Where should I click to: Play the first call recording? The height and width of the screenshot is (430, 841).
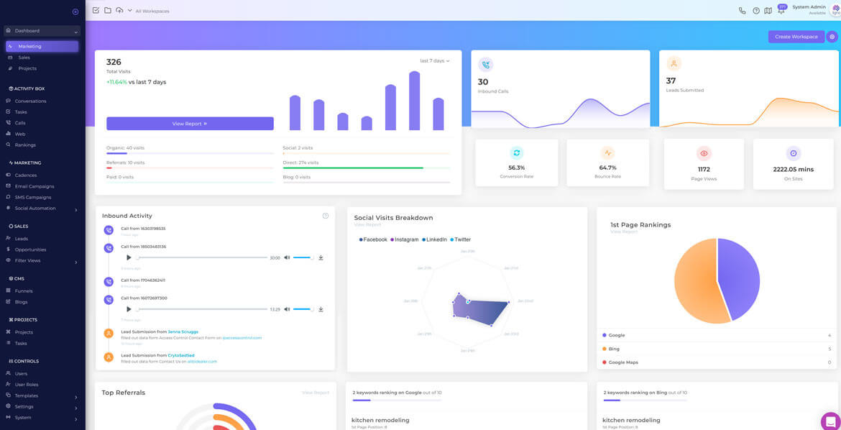point(129,257)
